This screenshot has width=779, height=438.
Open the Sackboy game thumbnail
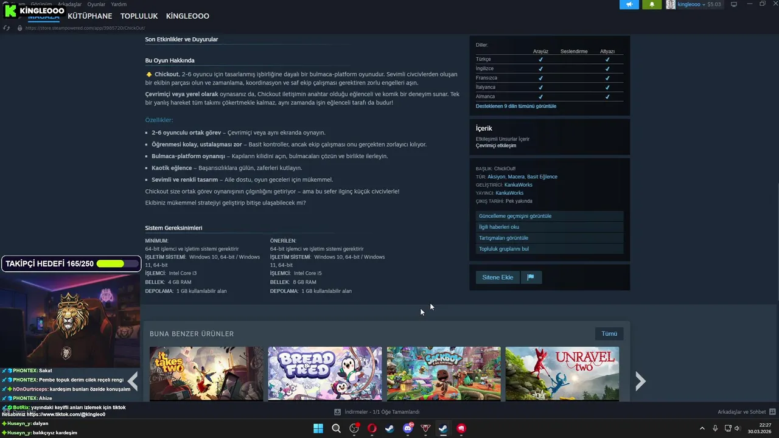444,374
